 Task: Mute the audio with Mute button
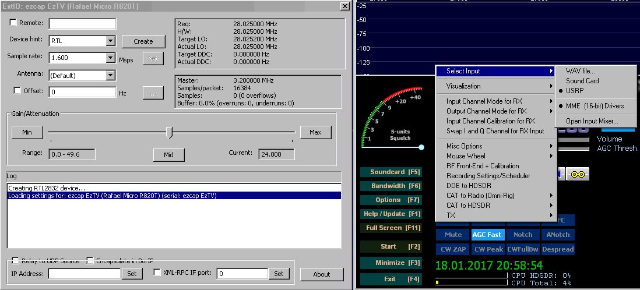[x=453, y=235]
